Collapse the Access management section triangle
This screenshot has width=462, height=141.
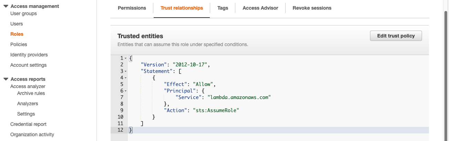point(6,6)
